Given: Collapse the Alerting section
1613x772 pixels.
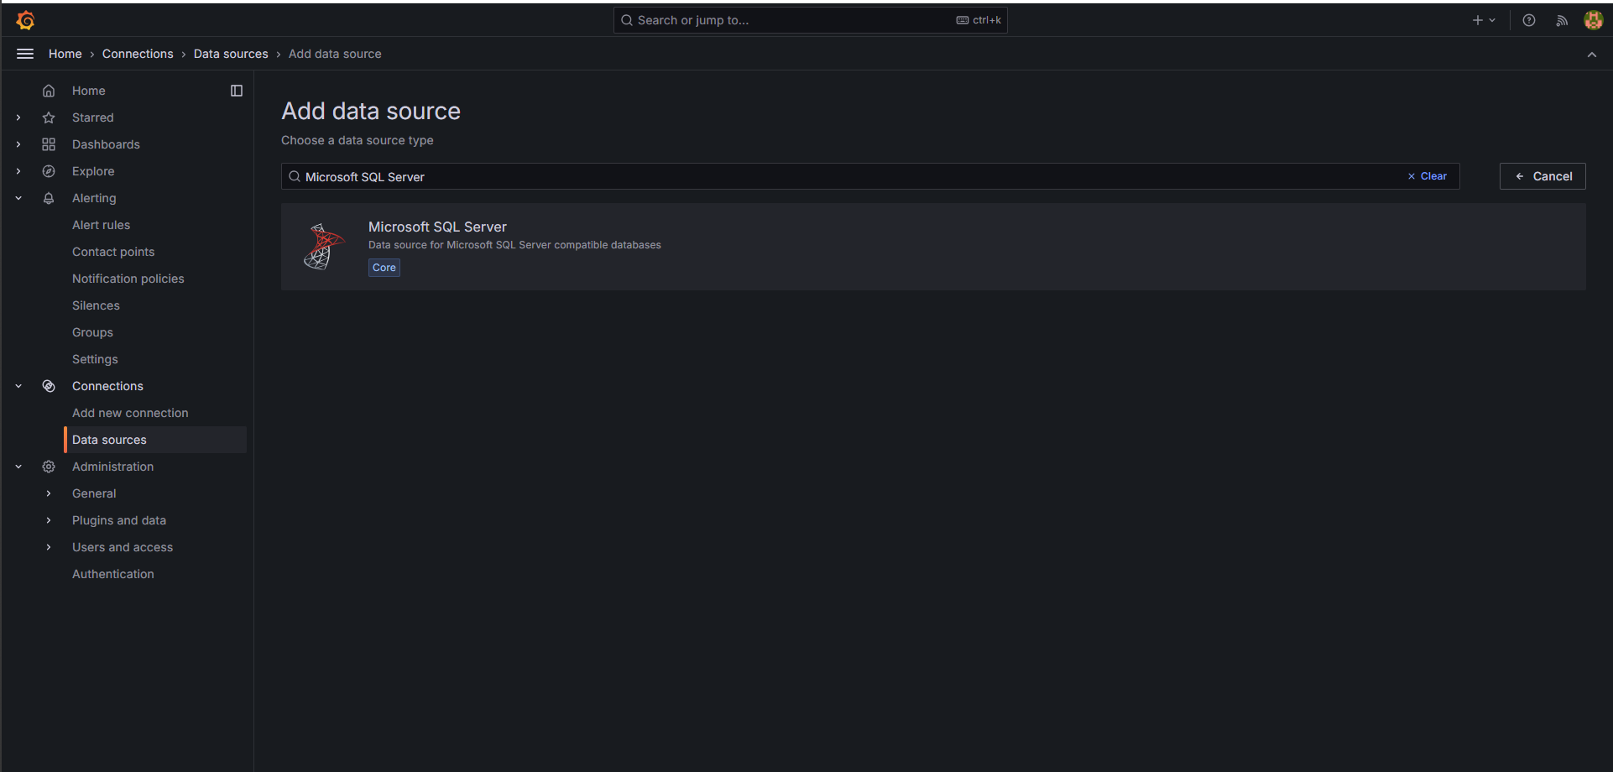Looking at the screenshot, I should pyautogui.click(x=18, y=198).
